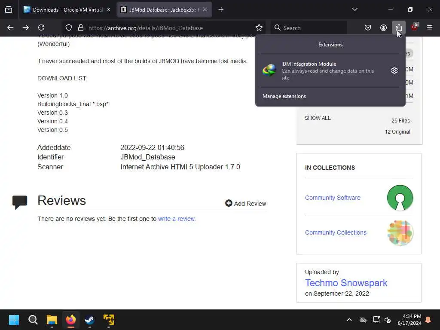Open the Windows Start menu

[x=14, y=320]
